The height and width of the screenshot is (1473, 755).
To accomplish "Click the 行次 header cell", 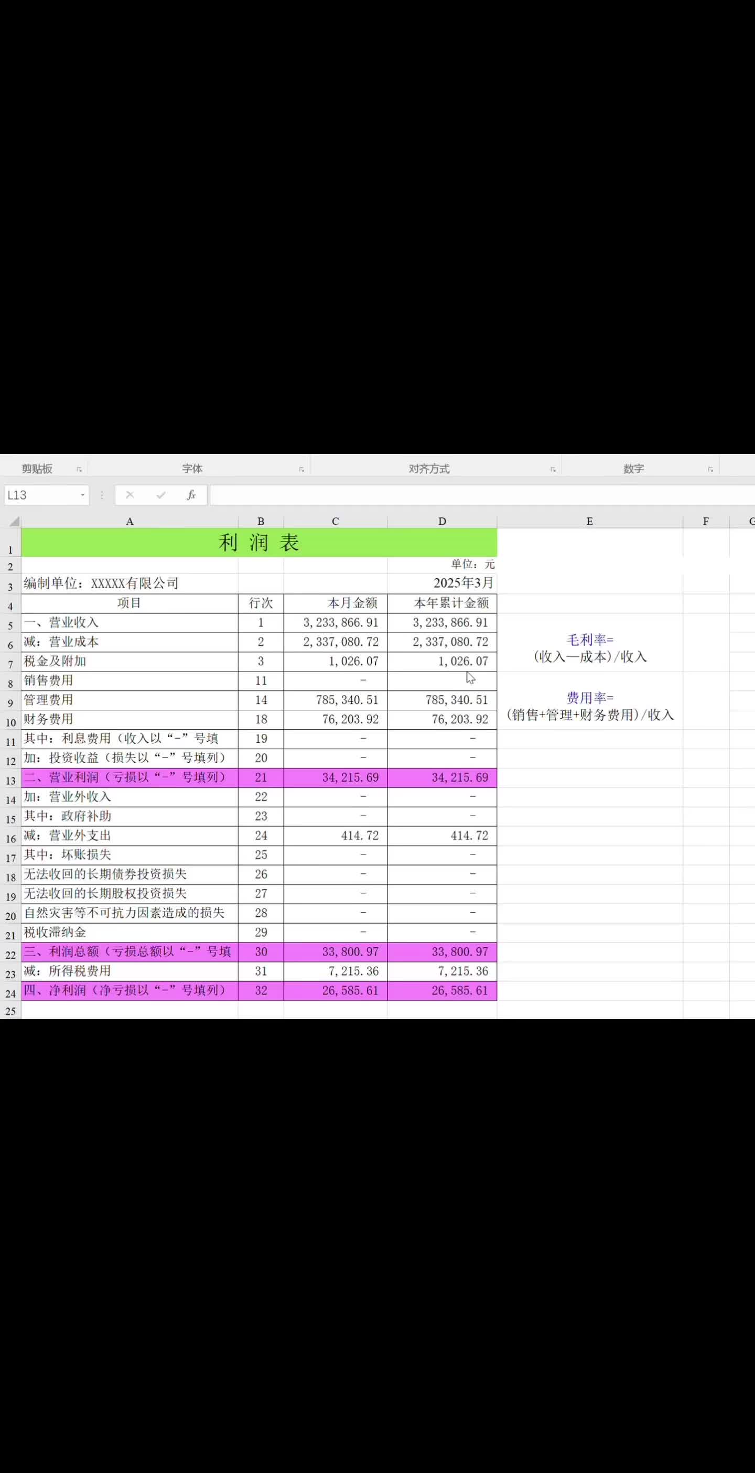I will (x=261, y=603).
